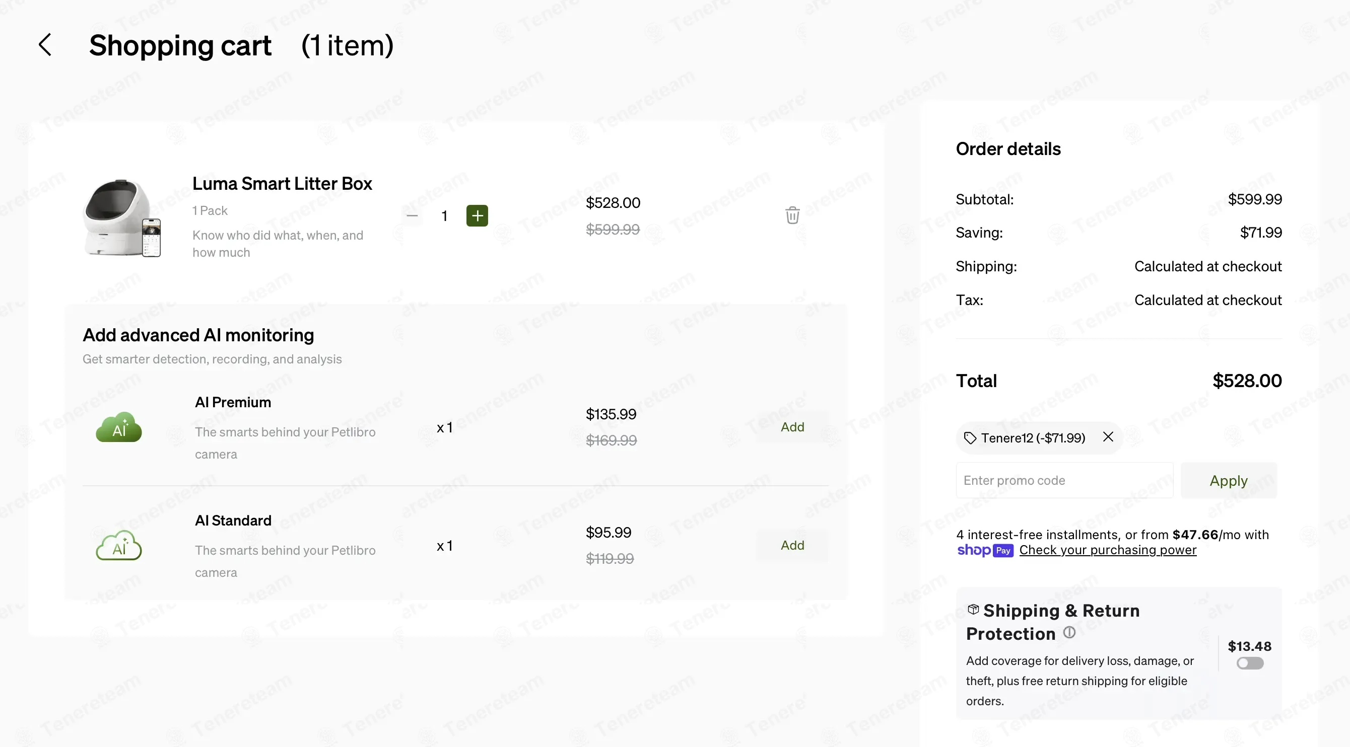Click the AI Standard outlined cloud icon
The height and width of the screenshot is (747, 1350).
pyautogui.click(x=119, y=546)
